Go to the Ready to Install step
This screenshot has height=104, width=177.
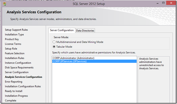tap(13, 91)
